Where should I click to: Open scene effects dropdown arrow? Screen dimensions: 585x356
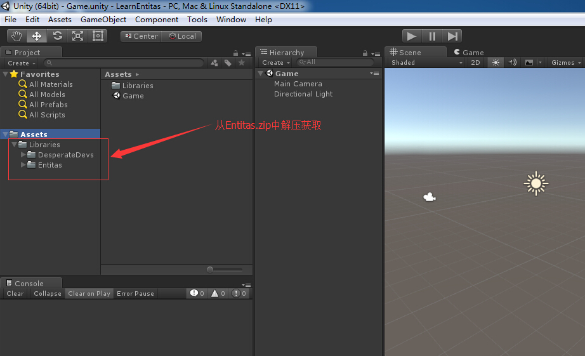click(540, 63)
